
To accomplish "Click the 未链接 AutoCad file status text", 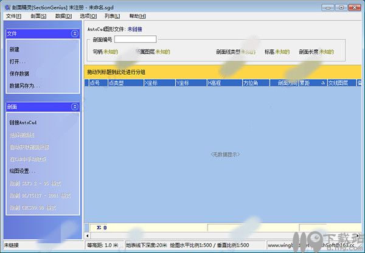I will 135,29.
